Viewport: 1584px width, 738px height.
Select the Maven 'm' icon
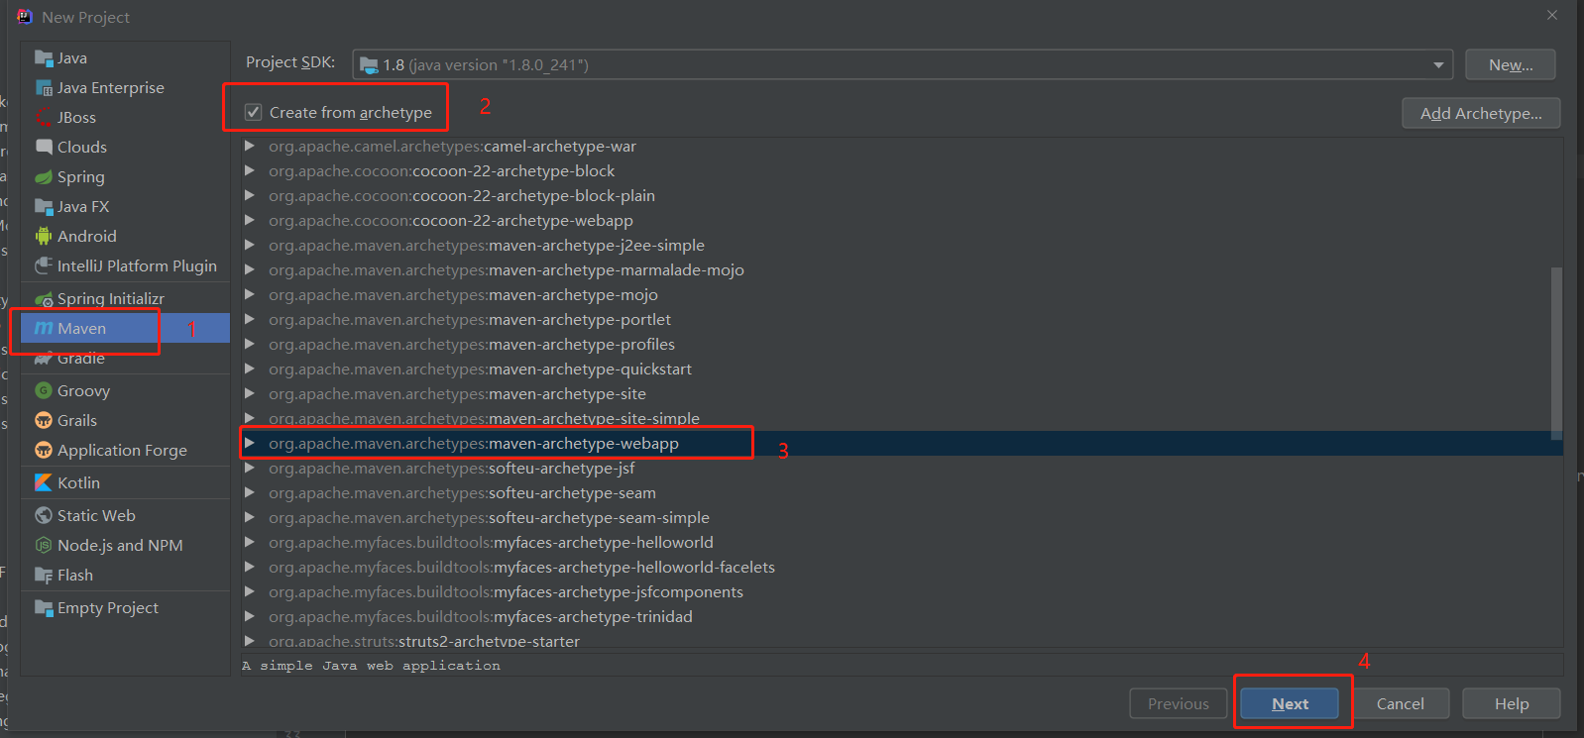(x=44, y=329)
